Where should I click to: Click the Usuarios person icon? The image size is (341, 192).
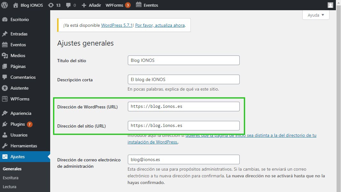4,135
